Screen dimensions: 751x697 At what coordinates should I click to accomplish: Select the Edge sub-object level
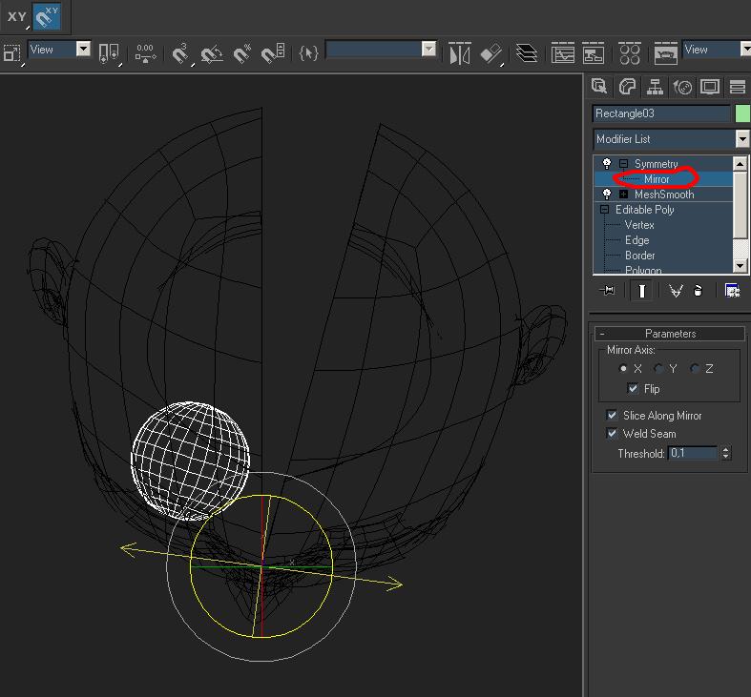coord(636,240)
